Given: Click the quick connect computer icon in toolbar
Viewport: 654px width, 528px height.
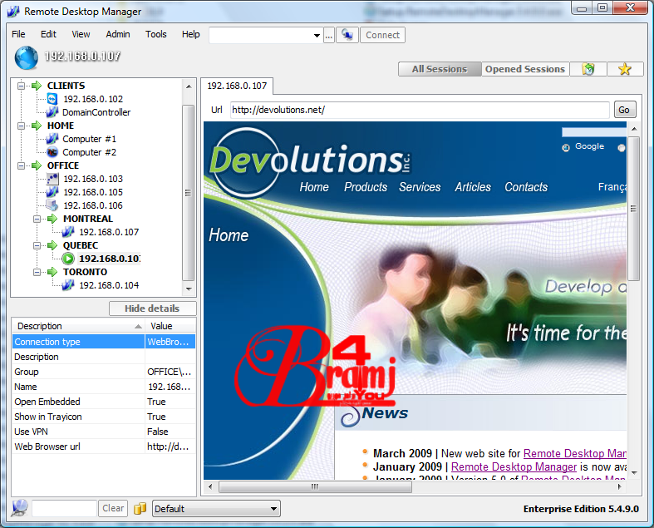Looking at the screenshot, I should tap(347, 35).
